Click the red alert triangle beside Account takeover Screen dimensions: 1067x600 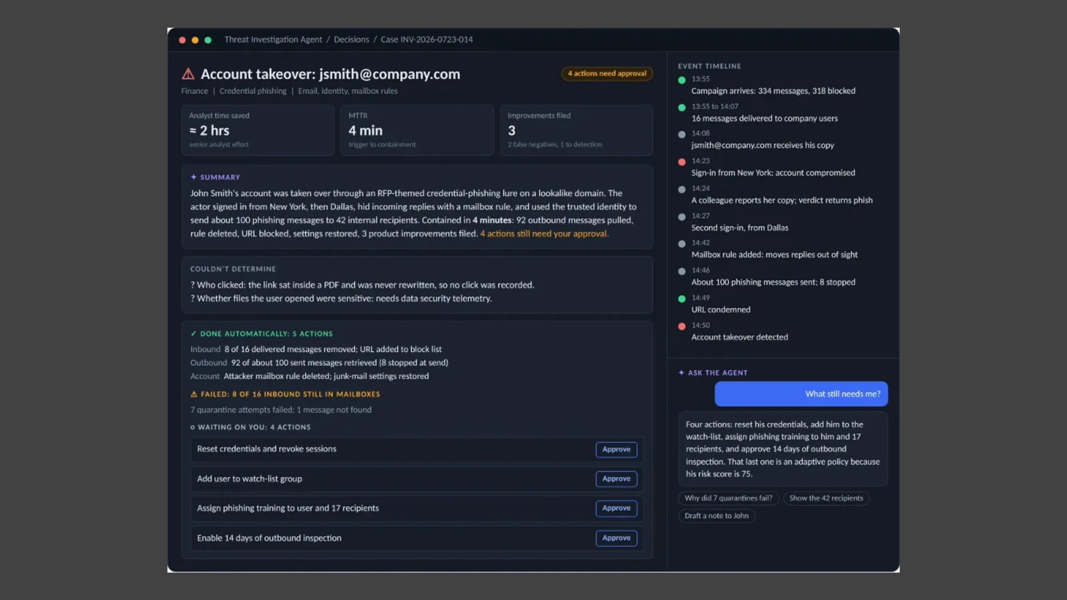(x=188, y=74)
